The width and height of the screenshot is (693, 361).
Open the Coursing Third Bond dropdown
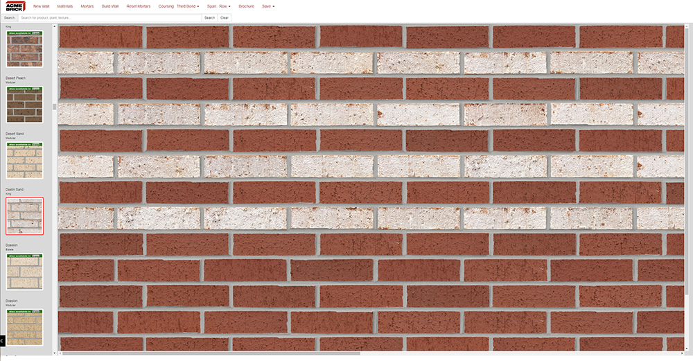(188, 6)
